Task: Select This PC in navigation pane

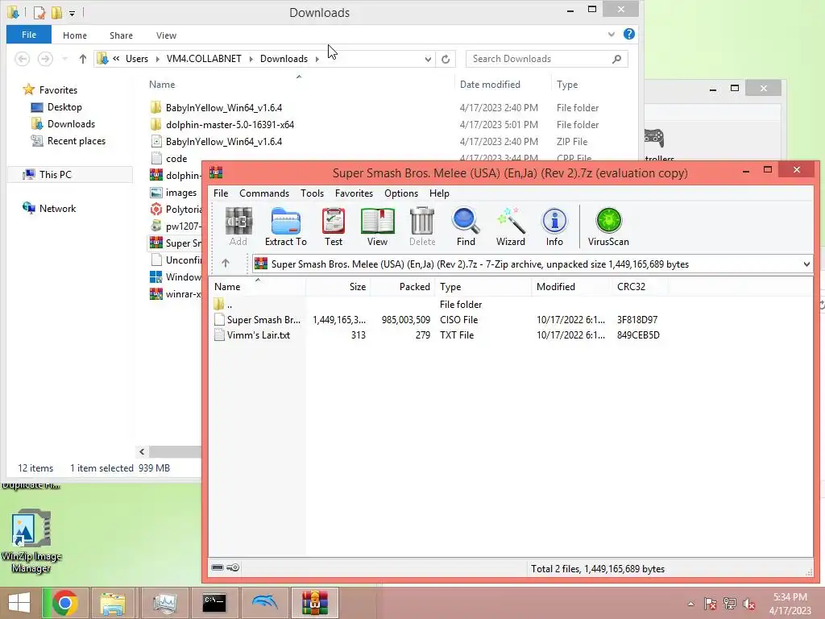Action: (56, 174)
